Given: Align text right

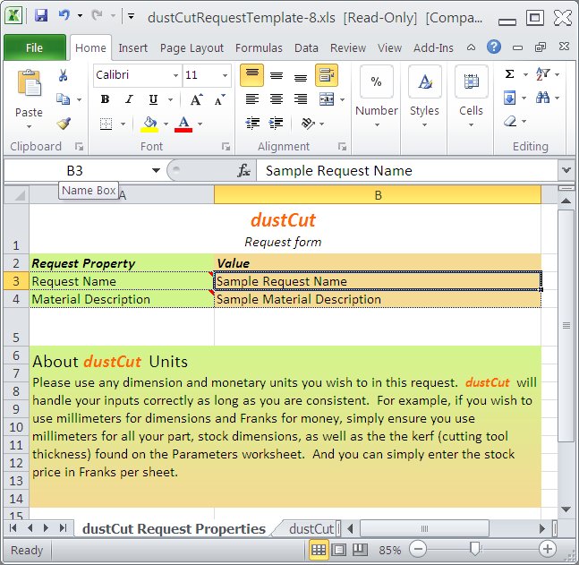Looking at the screenshot, I should pos(301,99).
